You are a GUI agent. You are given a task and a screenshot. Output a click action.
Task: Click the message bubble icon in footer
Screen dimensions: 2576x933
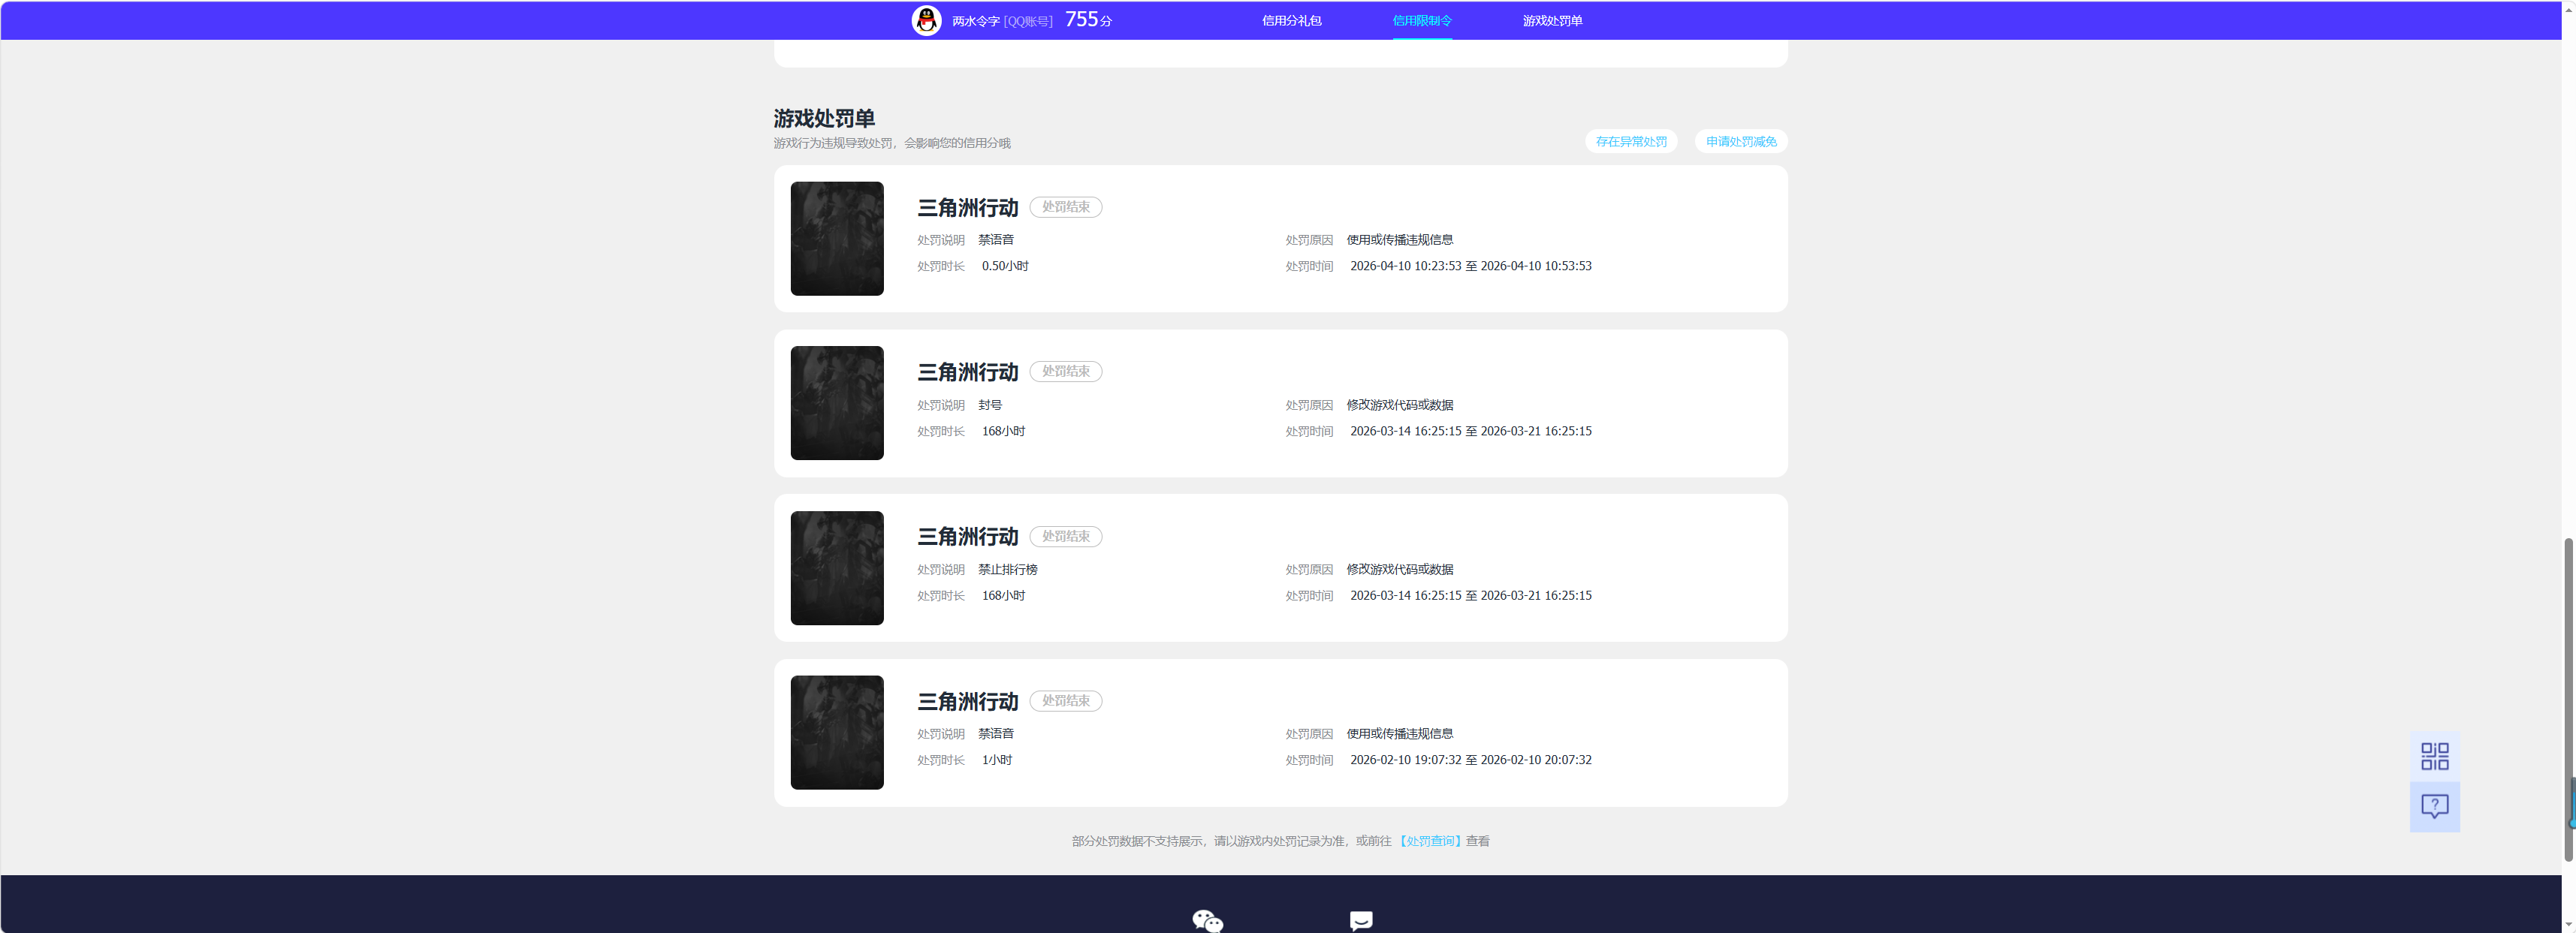[1361, 920]
